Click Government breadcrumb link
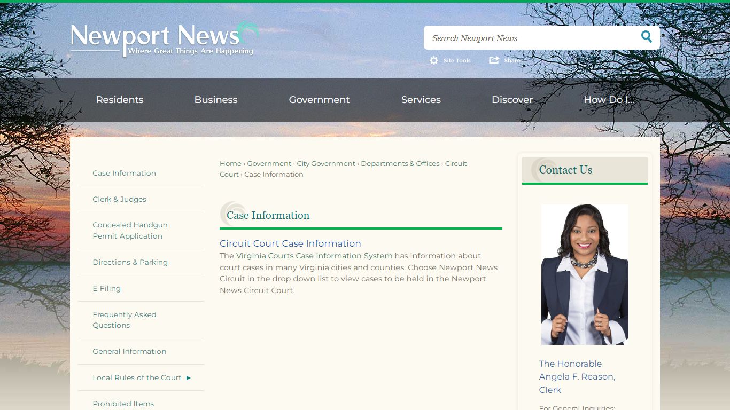Screen dimensions: 730x410 tap(269, 163)
